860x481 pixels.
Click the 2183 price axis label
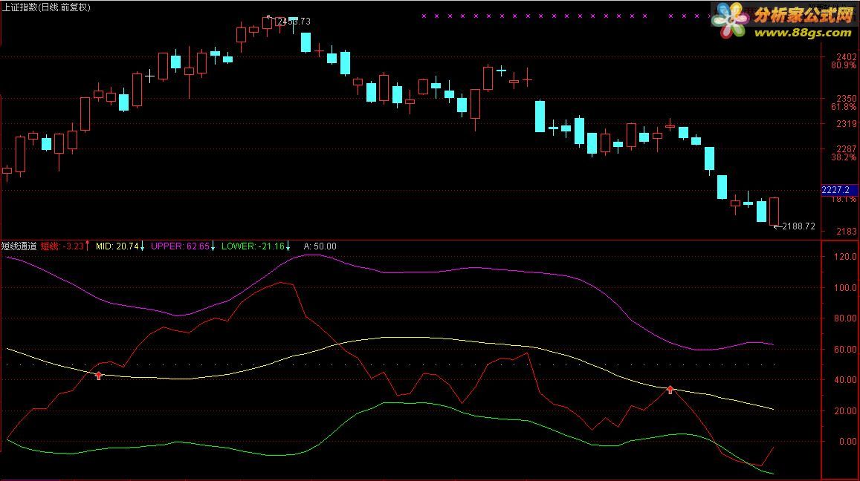coord(847,232)
